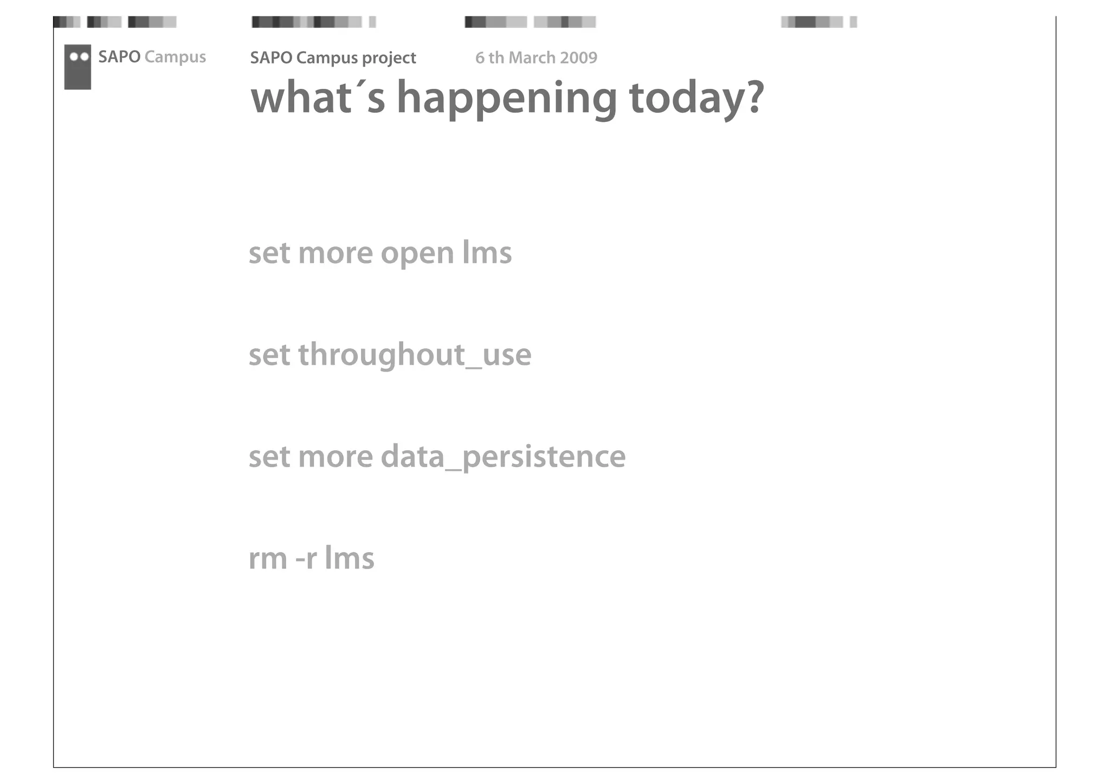Open the blurred label above the date

[530, 22]
